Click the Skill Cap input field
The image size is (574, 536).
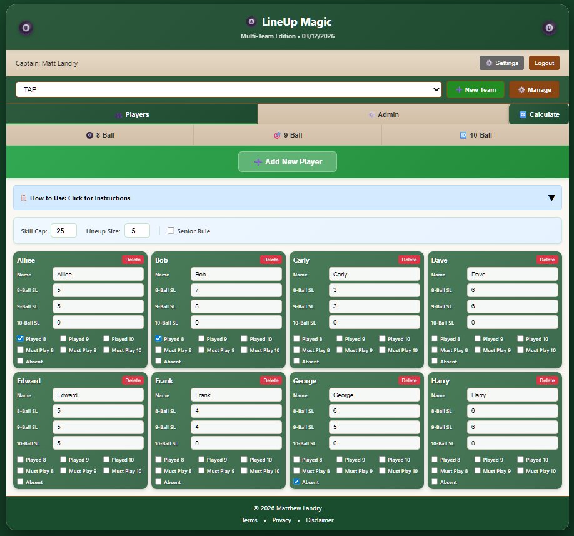coord(63,230)
